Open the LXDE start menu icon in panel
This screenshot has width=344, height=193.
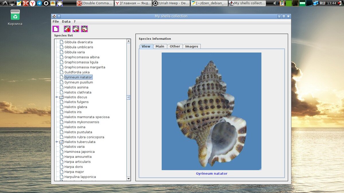(4, 3)
